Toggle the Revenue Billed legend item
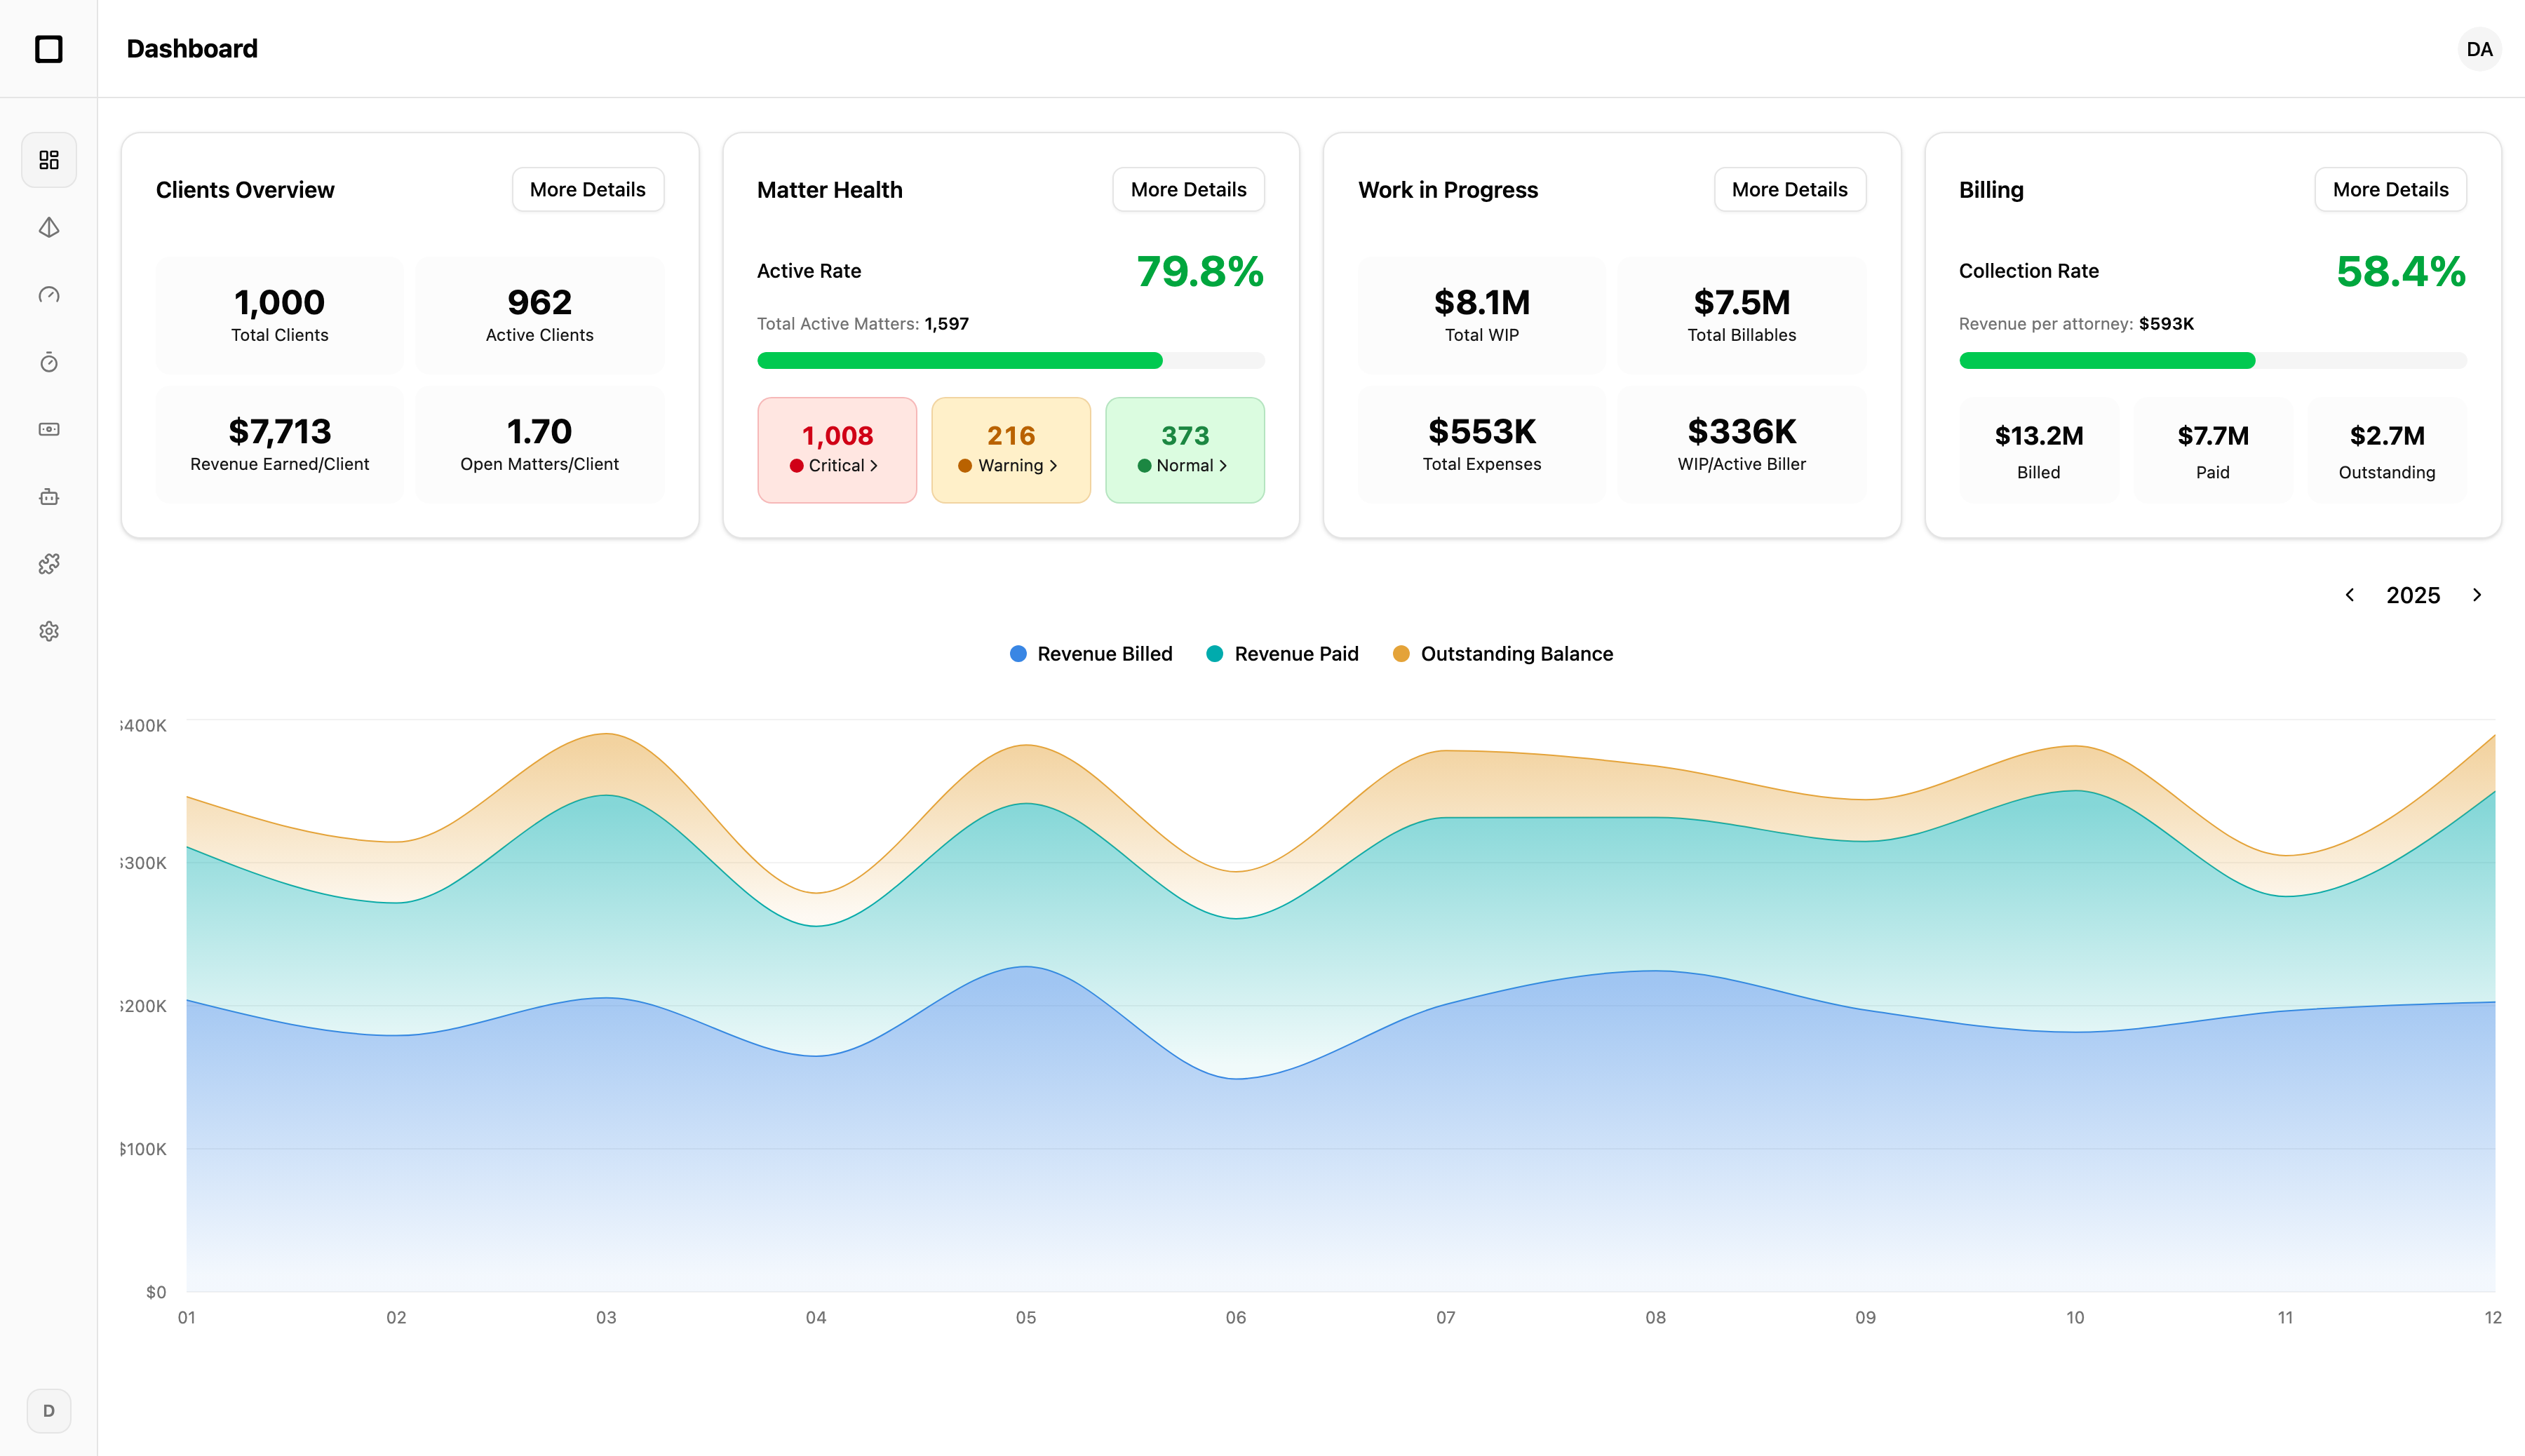 pyautogui.click(x=1090, y=653)
